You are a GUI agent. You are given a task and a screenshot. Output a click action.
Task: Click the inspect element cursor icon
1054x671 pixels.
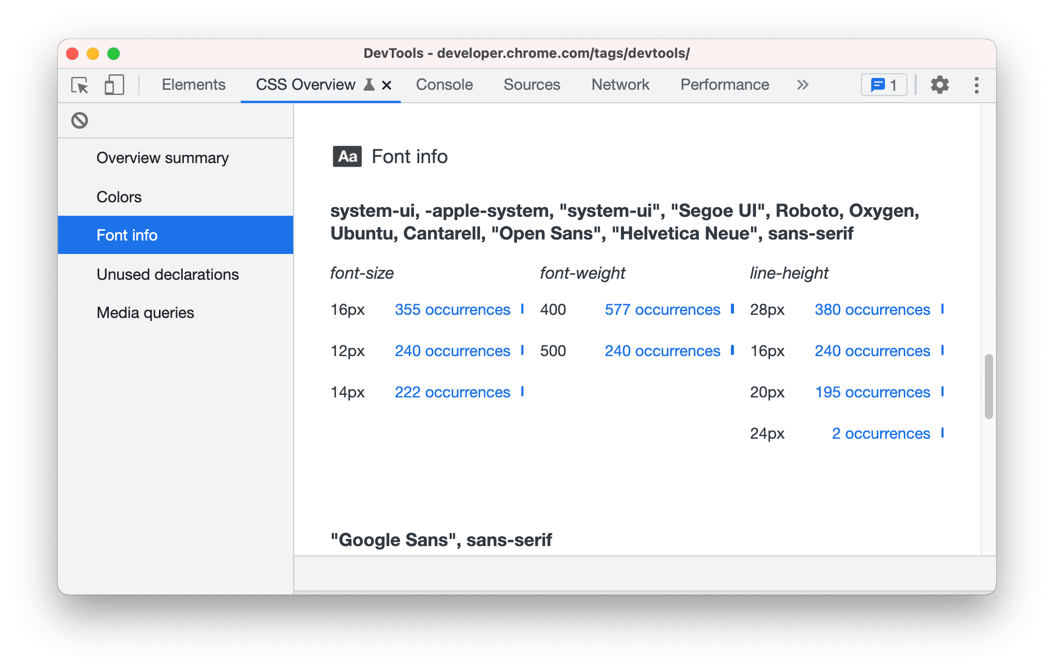point(80,85)
